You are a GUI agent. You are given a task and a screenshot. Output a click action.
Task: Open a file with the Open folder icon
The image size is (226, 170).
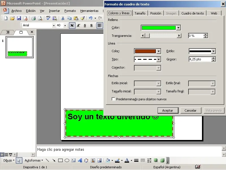pyautogui.click(x=12, y=18)
